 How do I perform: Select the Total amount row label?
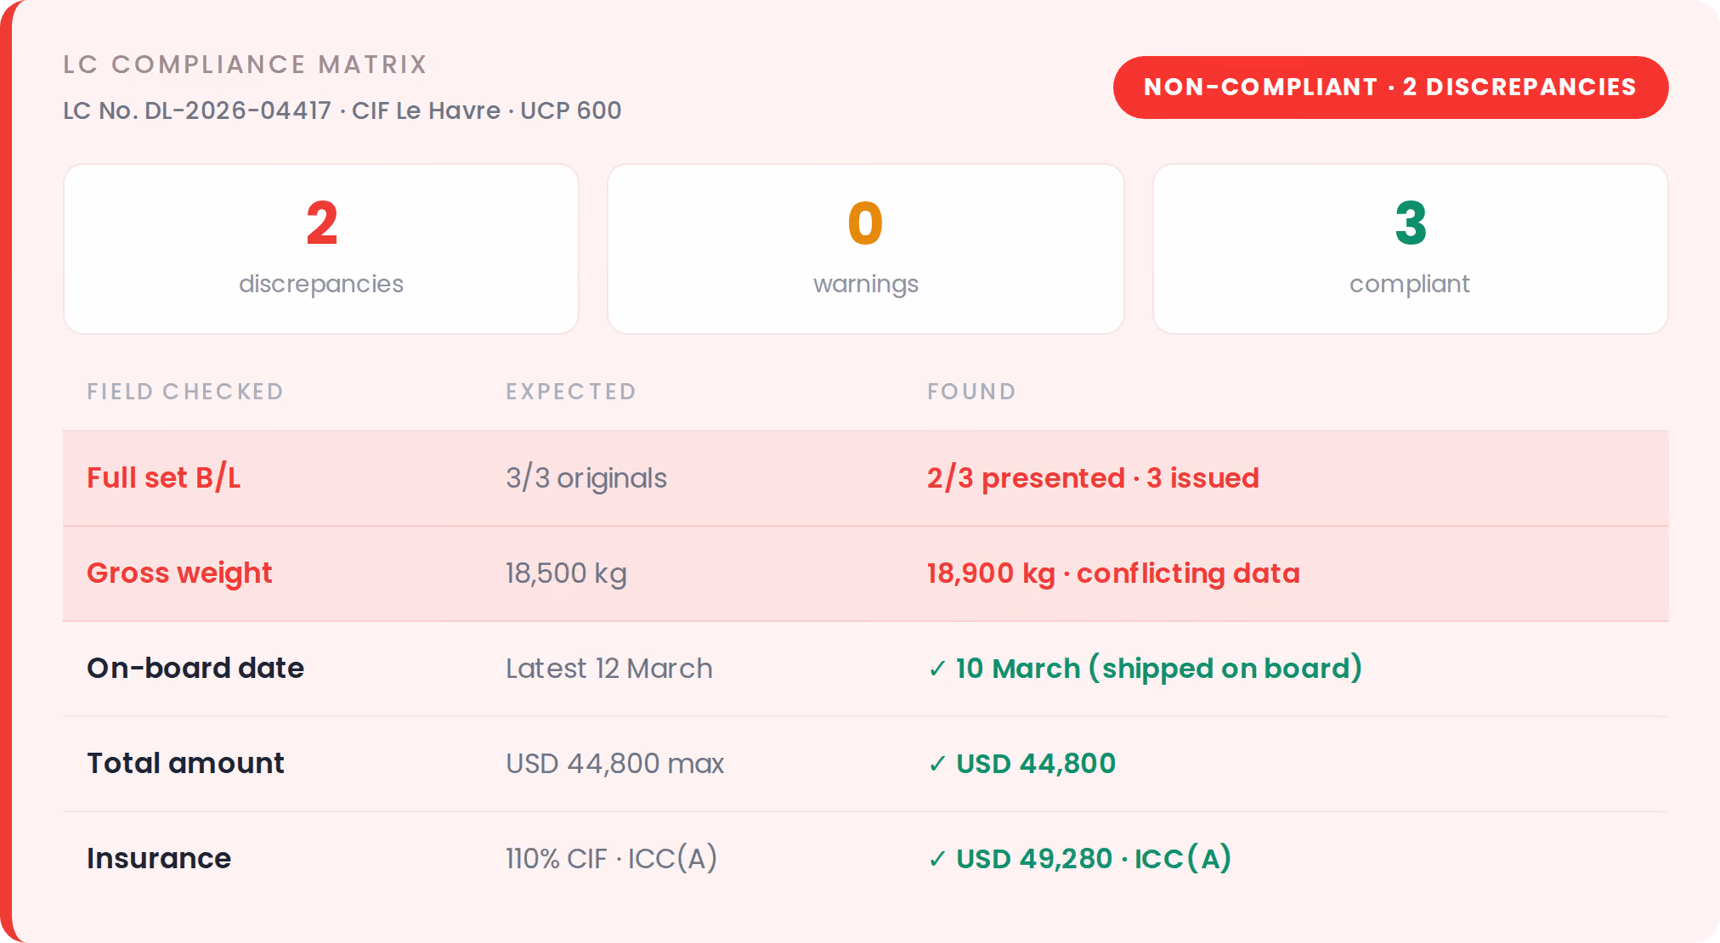click(x=185, y=763)
